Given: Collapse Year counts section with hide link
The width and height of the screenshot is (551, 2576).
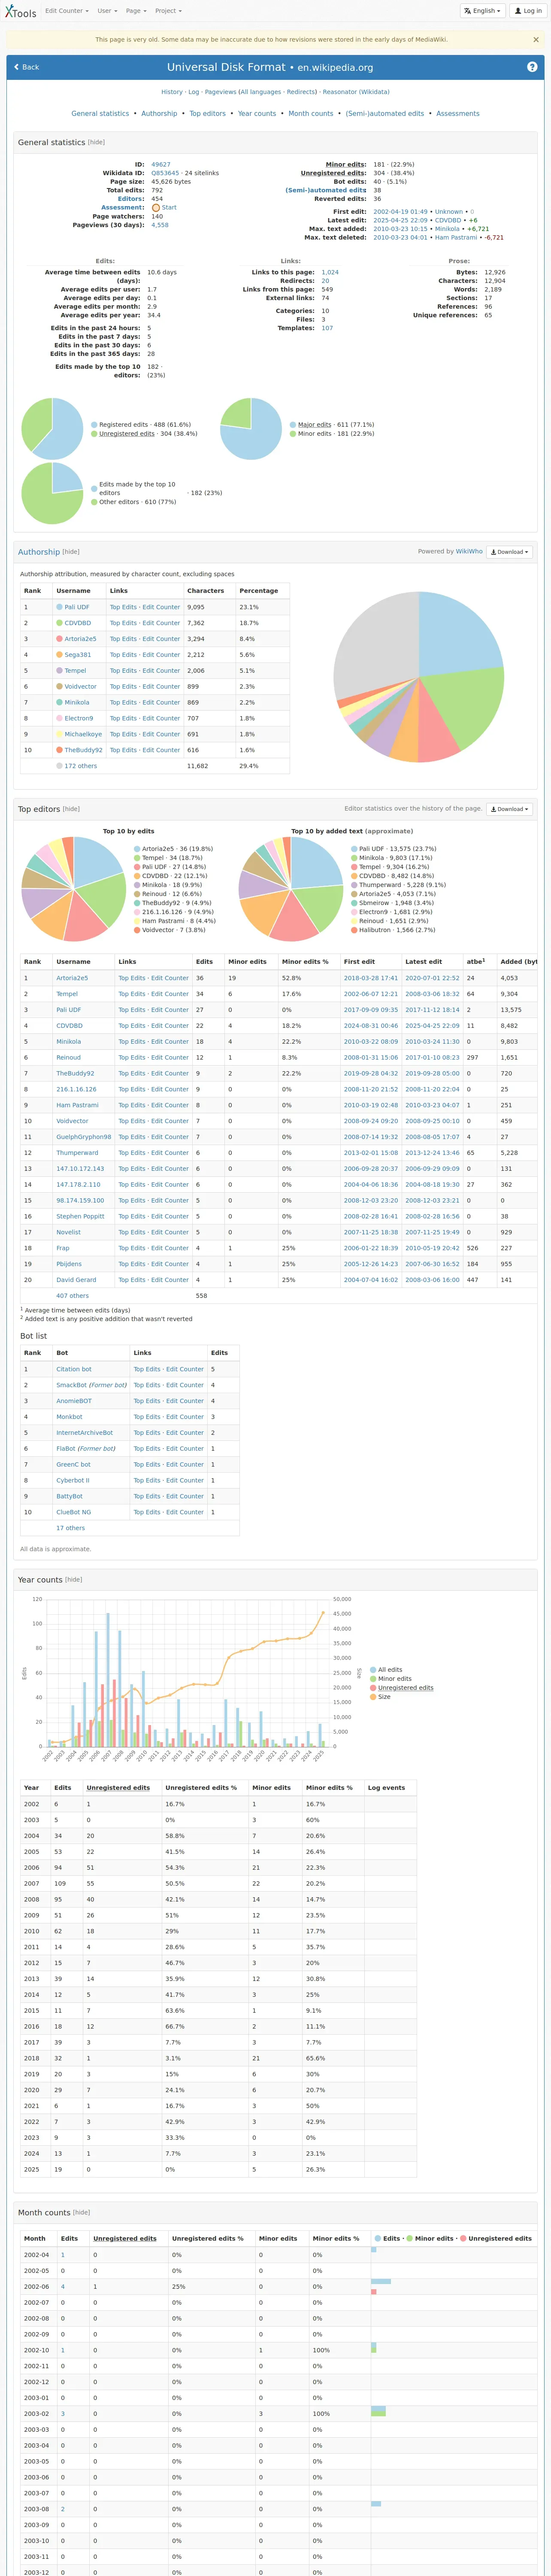Looking at the screenshot, I should pos(73,1580).
